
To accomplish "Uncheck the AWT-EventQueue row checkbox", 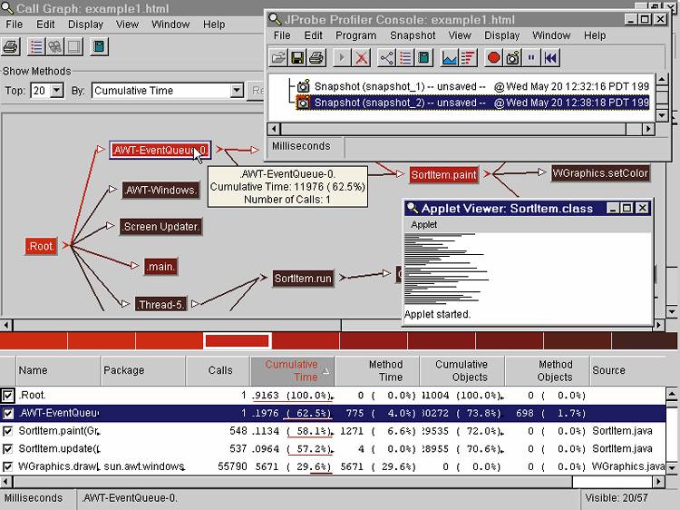I will tap(7, 413).
